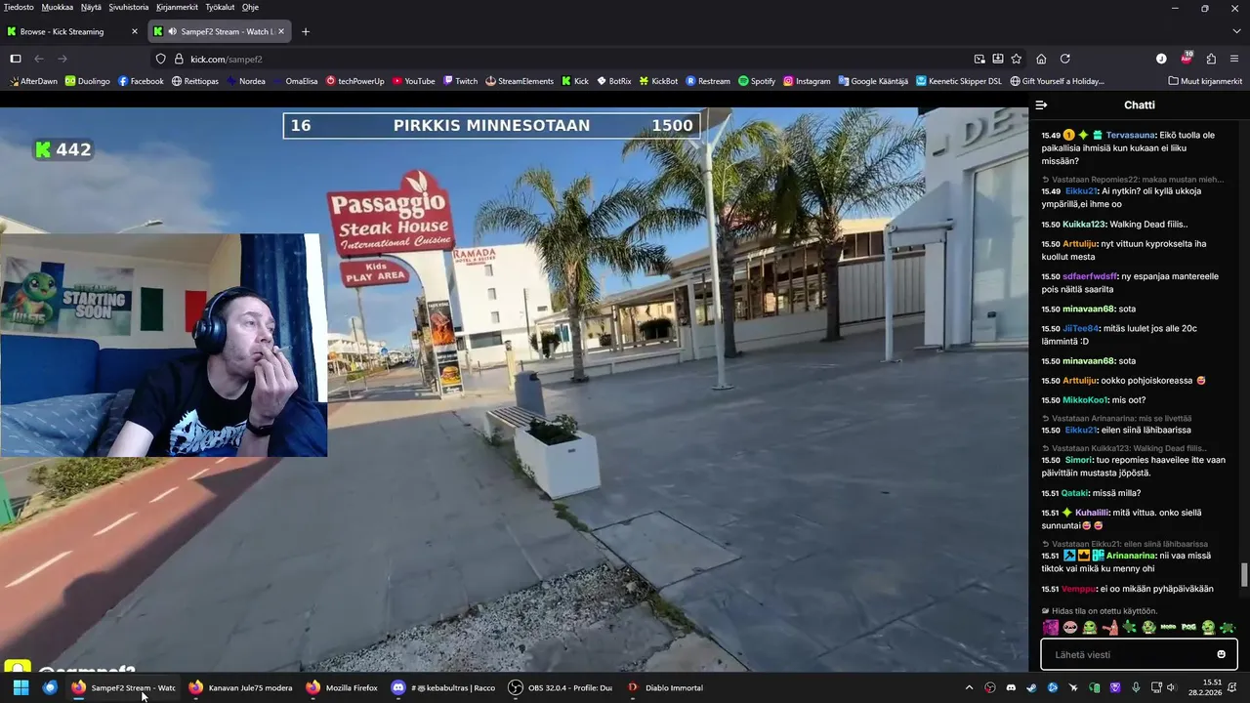Go back with the browser back arrow

pyautogui.click(x=39, y=59)
